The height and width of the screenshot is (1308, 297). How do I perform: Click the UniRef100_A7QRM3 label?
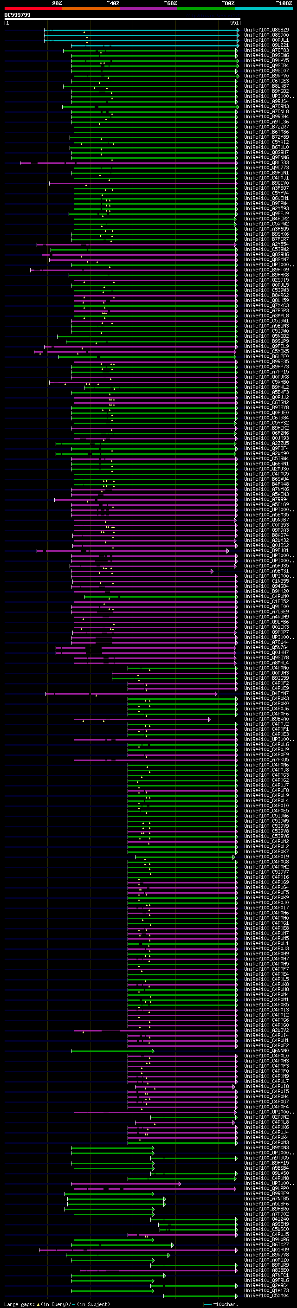coord(266,106)
